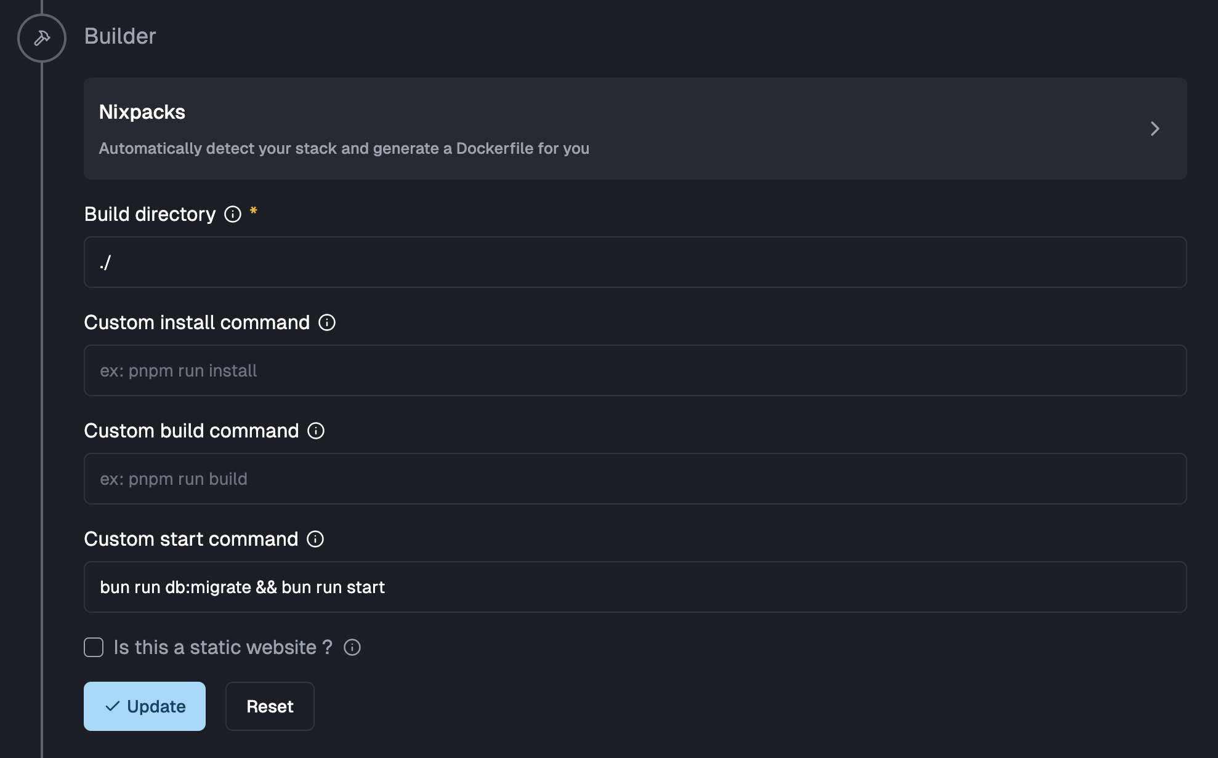Screen dimensions: 1218x758
Task: Click the Build directory label text
Action: (150, 214)
